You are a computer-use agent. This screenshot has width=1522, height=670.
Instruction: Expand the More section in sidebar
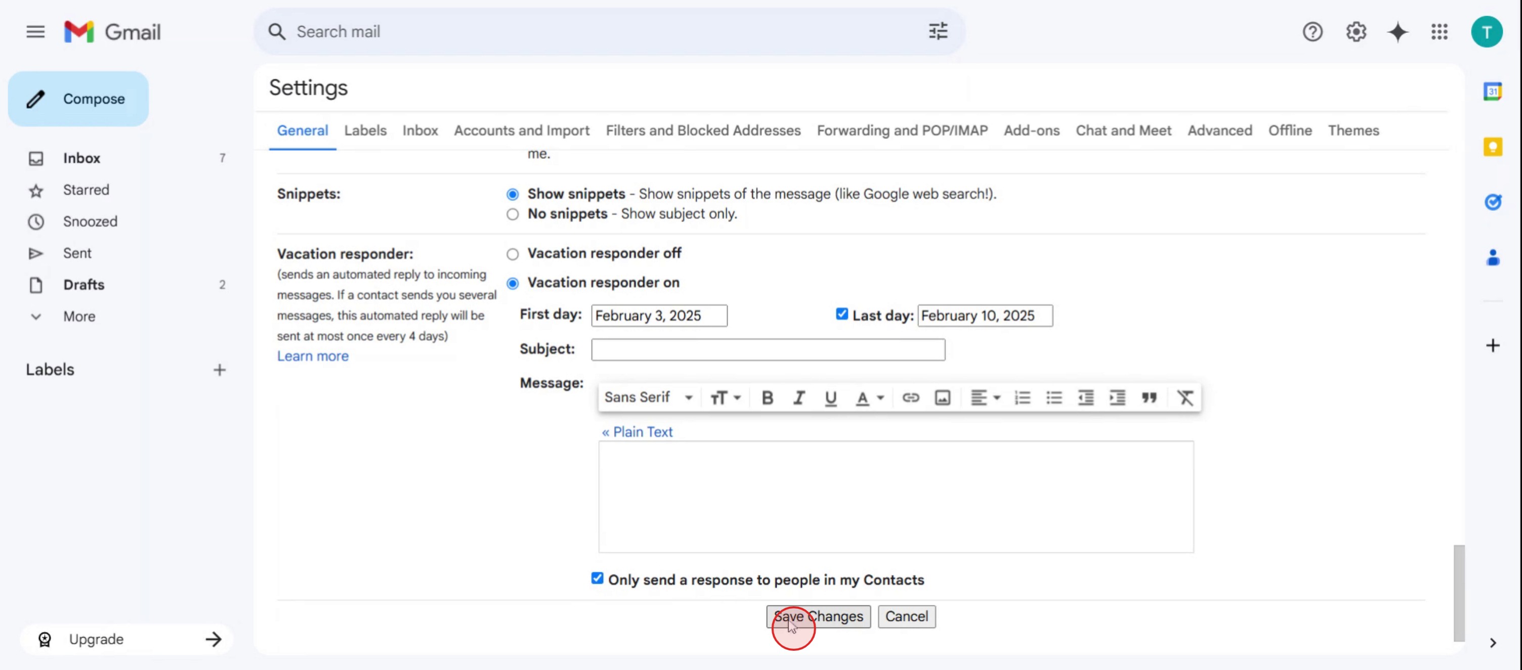coord(78,317)
